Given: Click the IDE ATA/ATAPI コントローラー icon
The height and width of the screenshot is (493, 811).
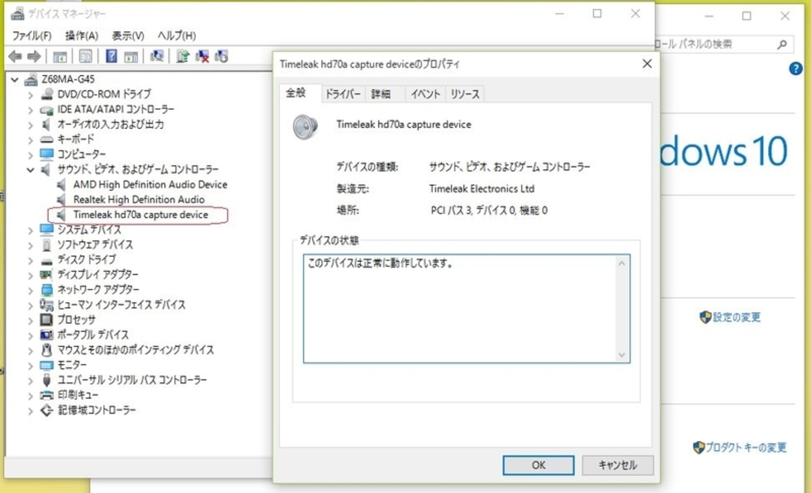Looking at the screenshot, I should pyautogui.click(x=47, y=110).
